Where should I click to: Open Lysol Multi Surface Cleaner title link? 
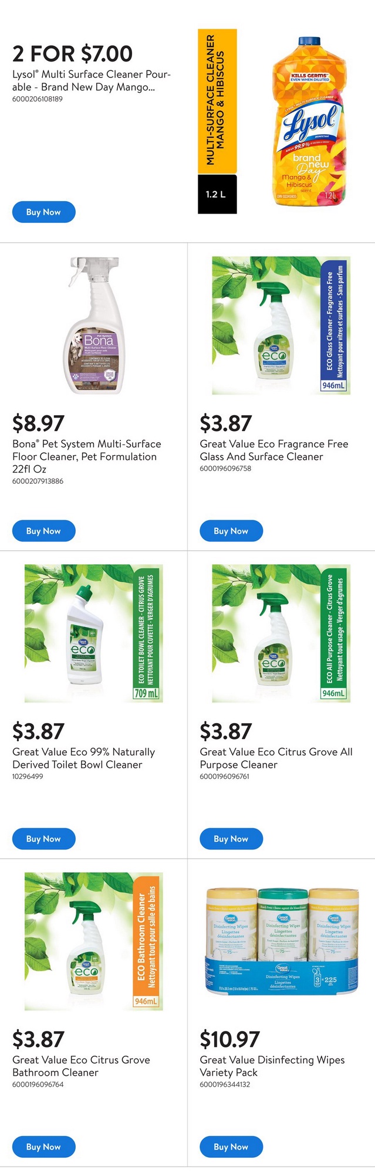coord(92,81)
